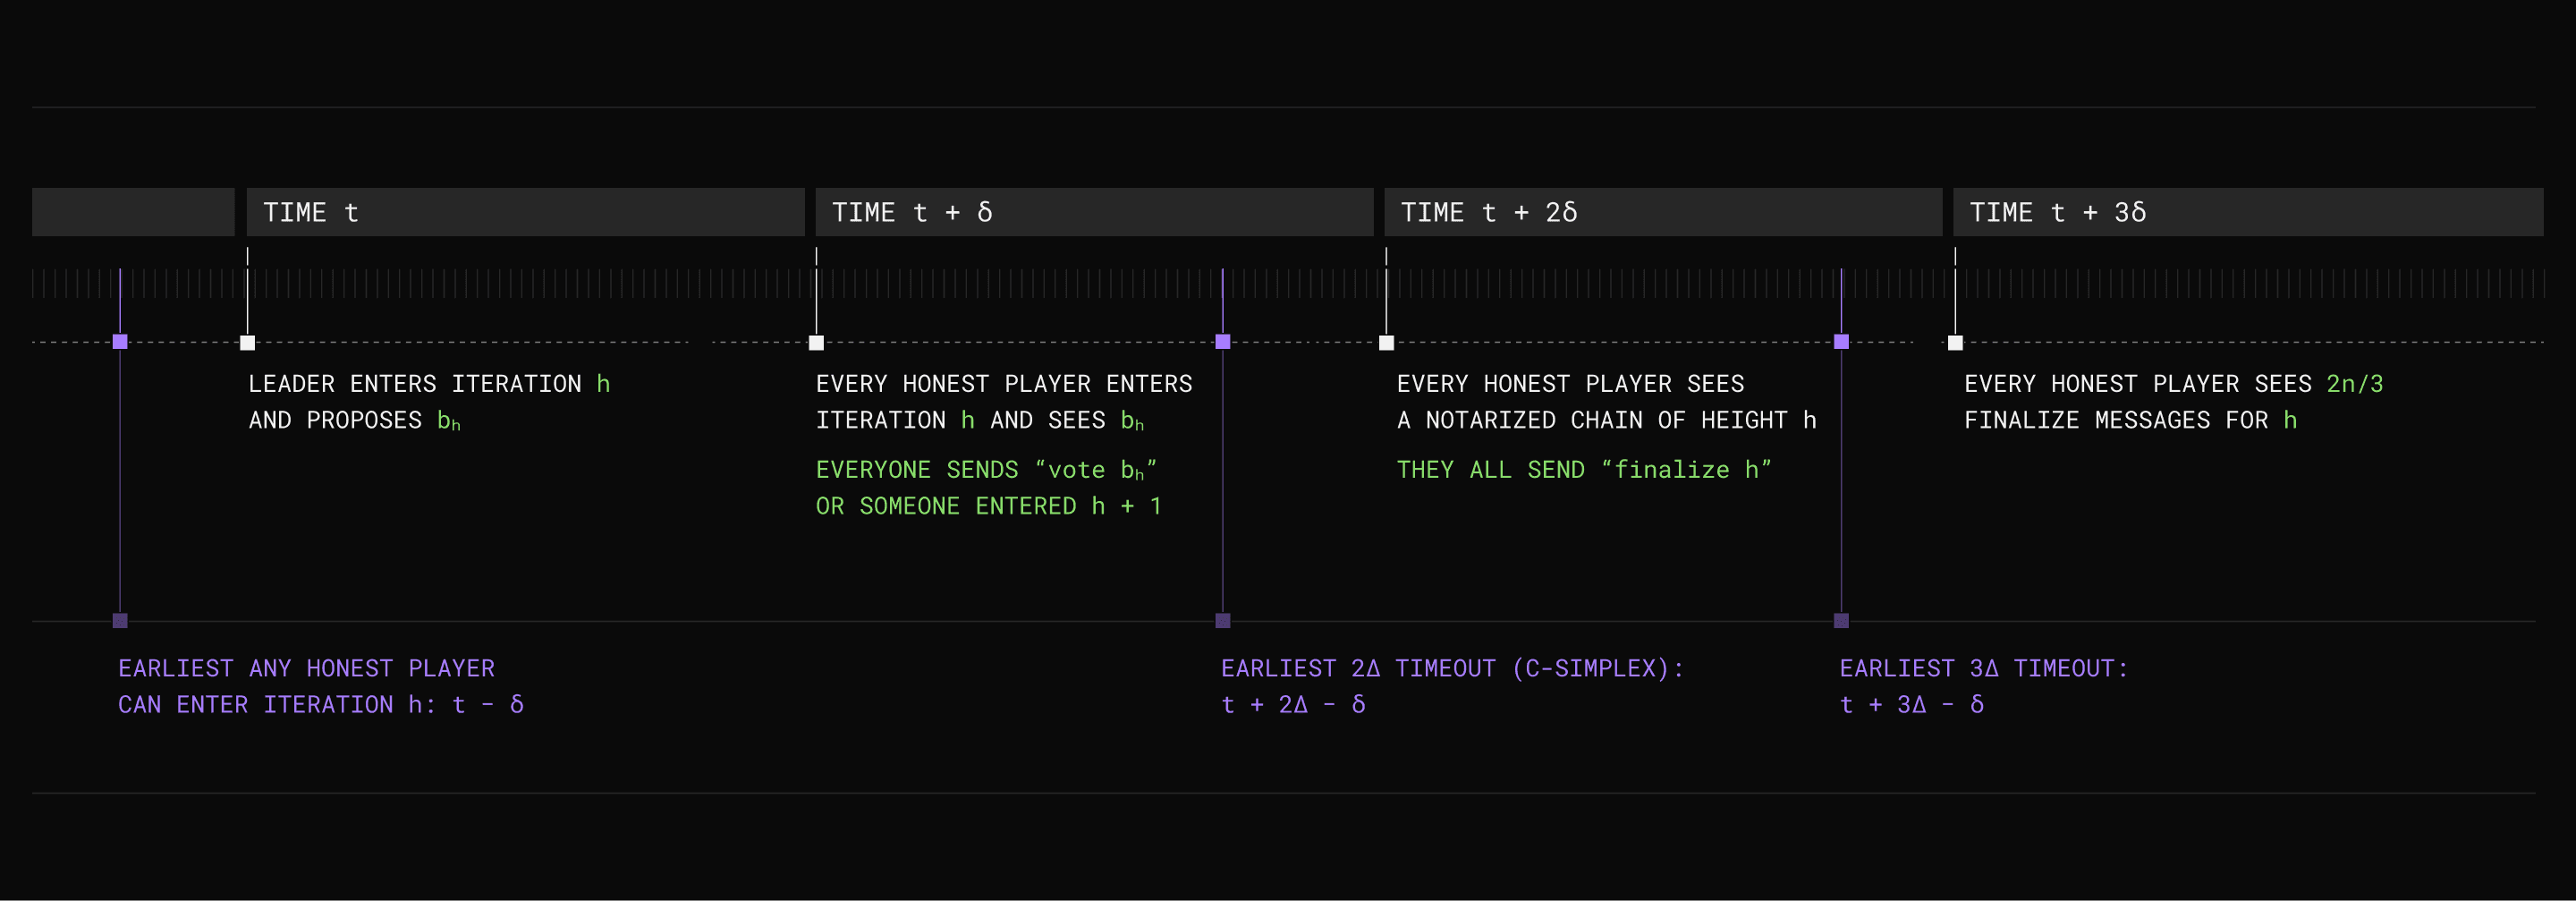Open the TIME t + 3δ header bar
This screenshot has height=901, width=2576.
tap(2247, 212)
